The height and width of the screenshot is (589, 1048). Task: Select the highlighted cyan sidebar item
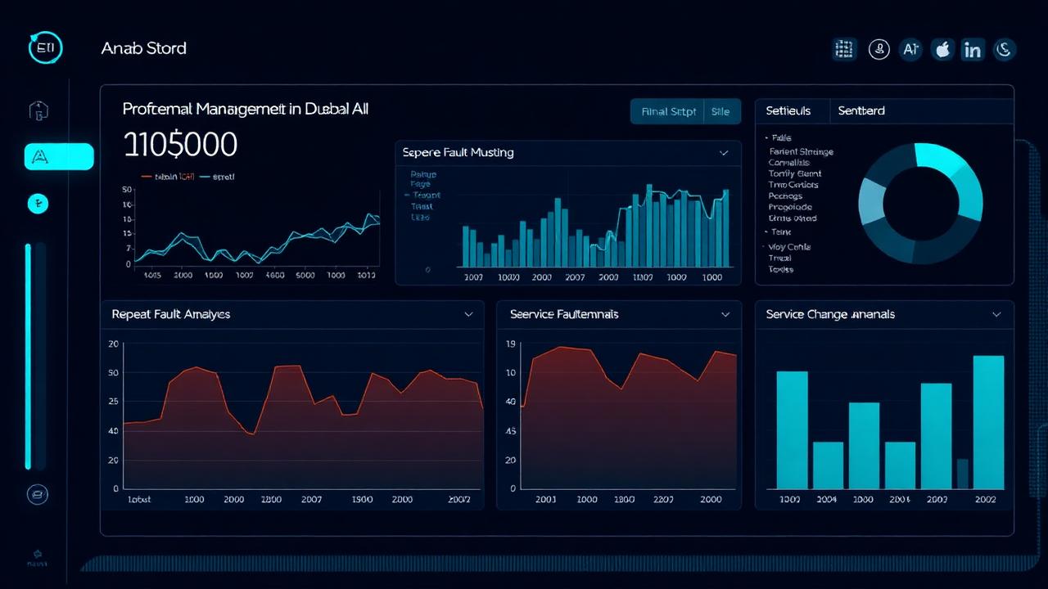59,157
